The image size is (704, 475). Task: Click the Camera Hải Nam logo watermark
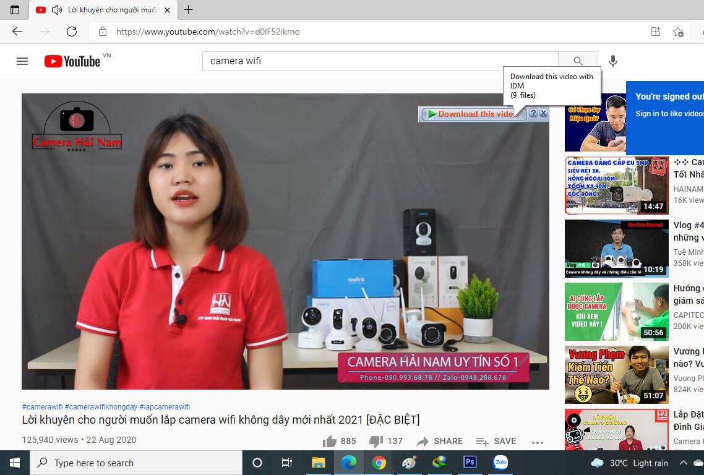tap(77, 127)
